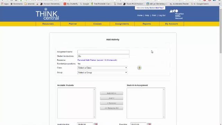Click the Help link in header

[147, 15]
